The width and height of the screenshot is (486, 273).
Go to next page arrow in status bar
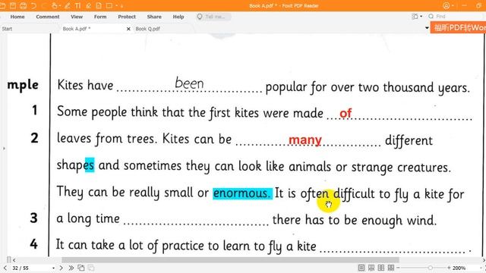[x=61, y=268]
